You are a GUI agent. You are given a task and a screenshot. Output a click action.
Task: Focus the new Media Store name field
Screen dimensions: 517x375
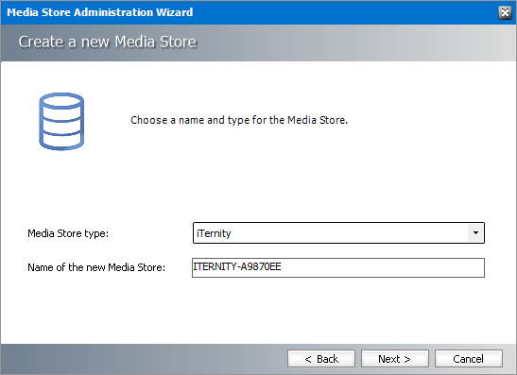[338, 267]
